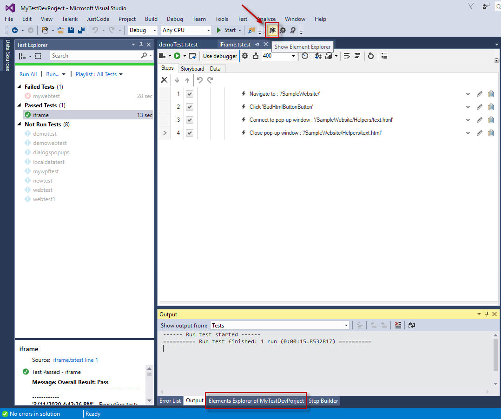The image size is (501, 419).
Task: Open the Telerik menu
Action: point(70,19)
